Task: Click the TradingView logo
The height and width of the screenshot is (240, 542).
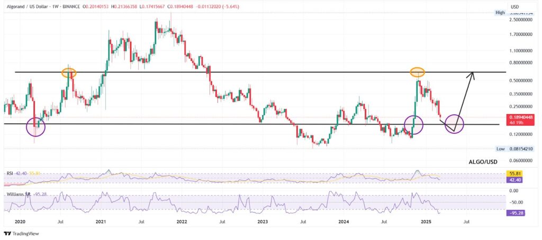Action: 21,233
